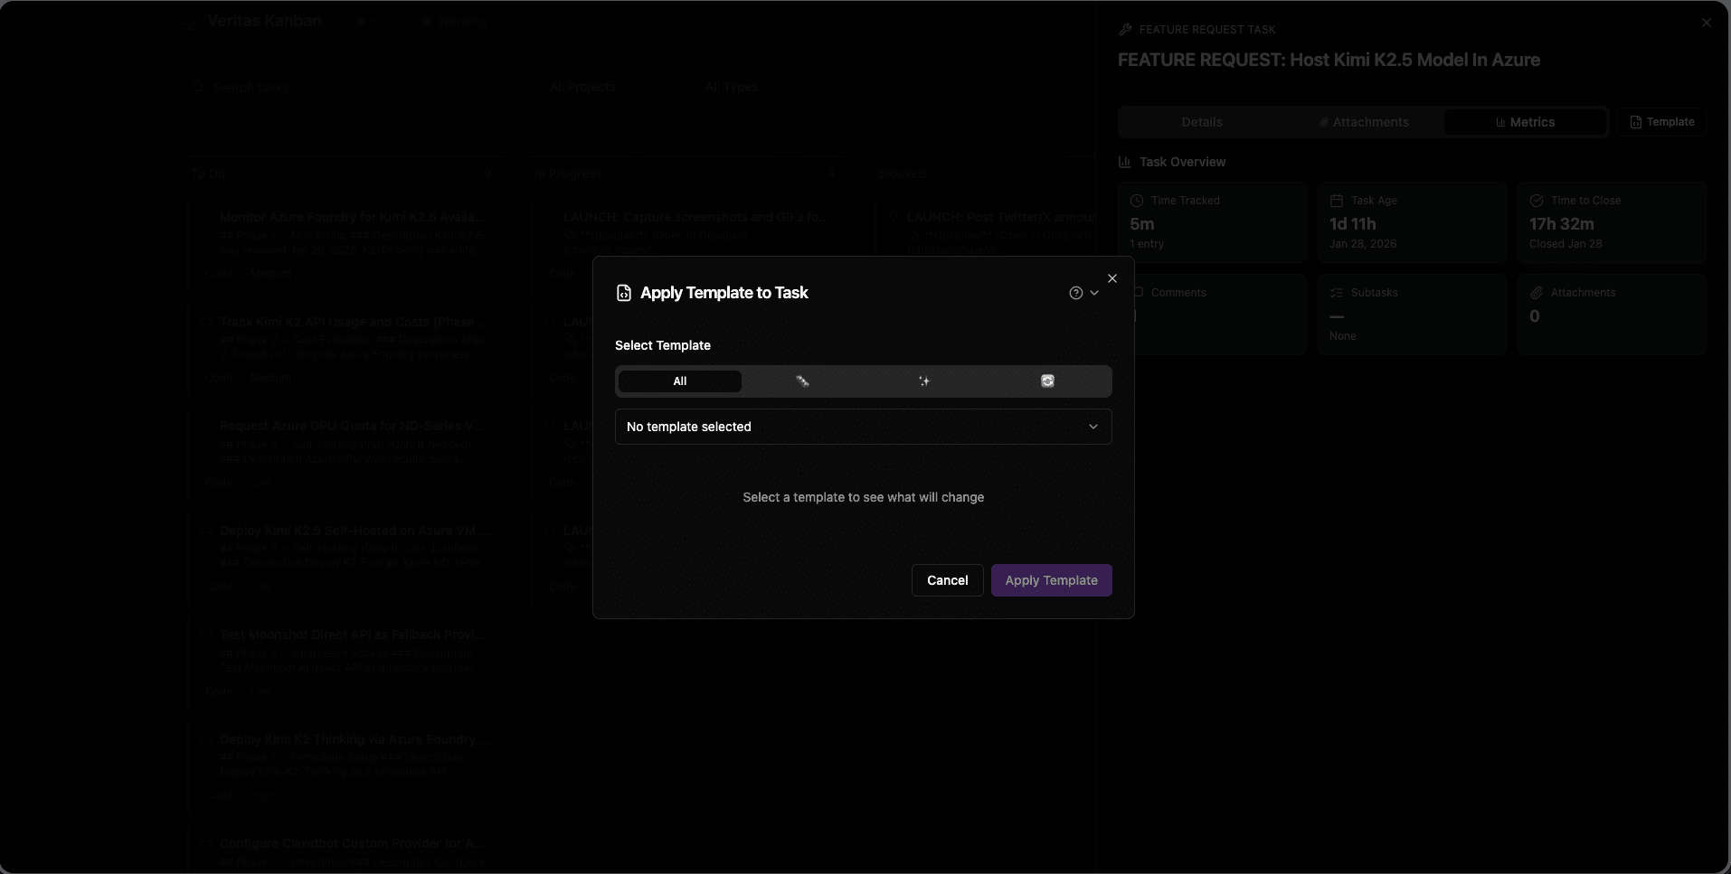The image size is (1731, 874).
Task: Click the template file icon beside dialog title
Action: [x=623, y=293]
